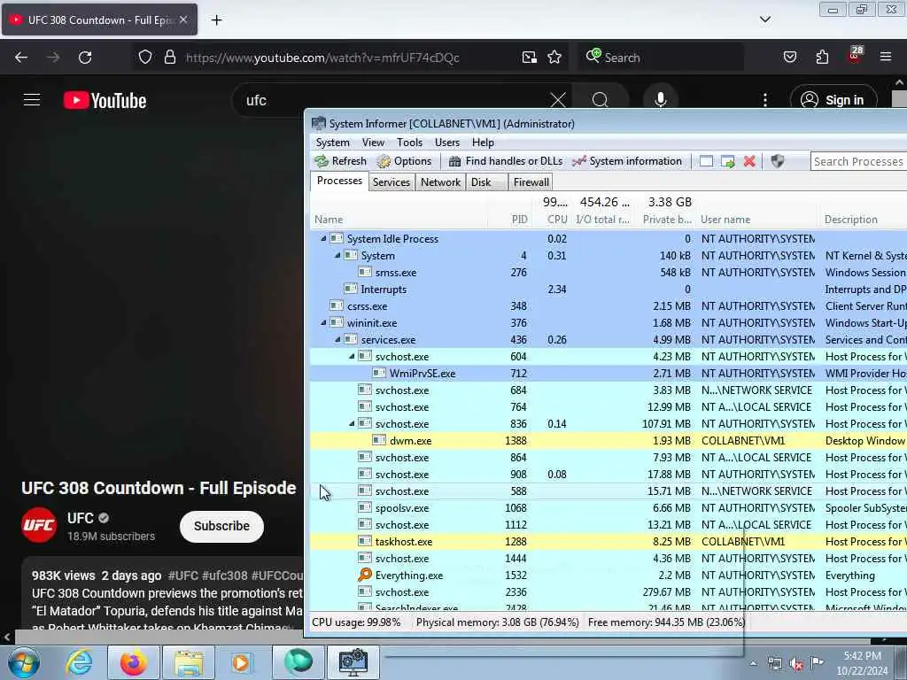Viewport: 907px width, 680px height.
Task: Select the Interrupts row
Action: (609, 290)
